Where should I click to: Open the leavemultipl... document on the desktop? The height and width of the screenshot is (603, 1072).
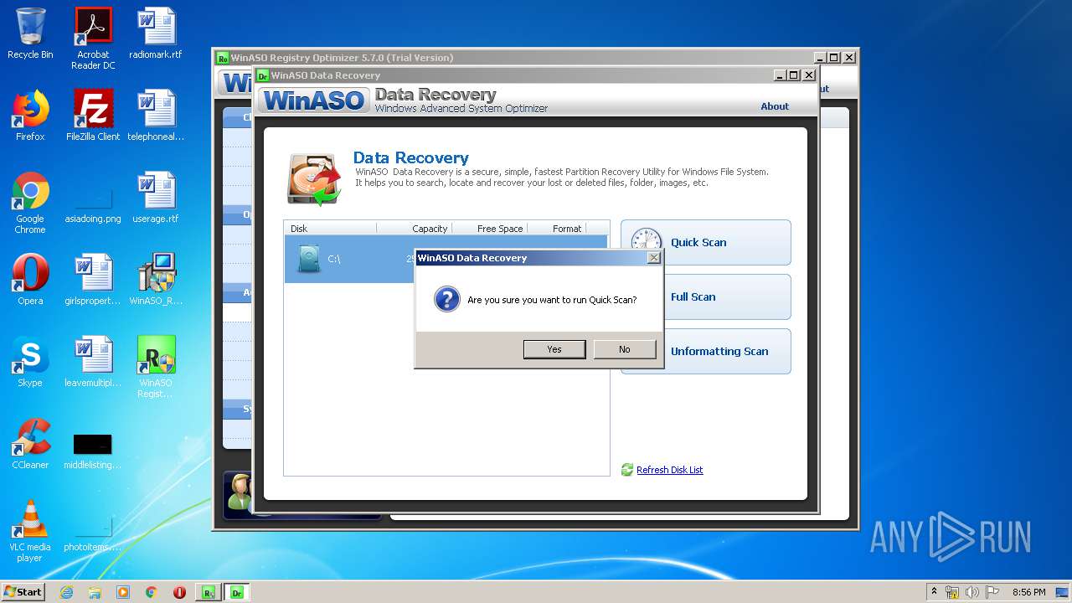[93, 362]
